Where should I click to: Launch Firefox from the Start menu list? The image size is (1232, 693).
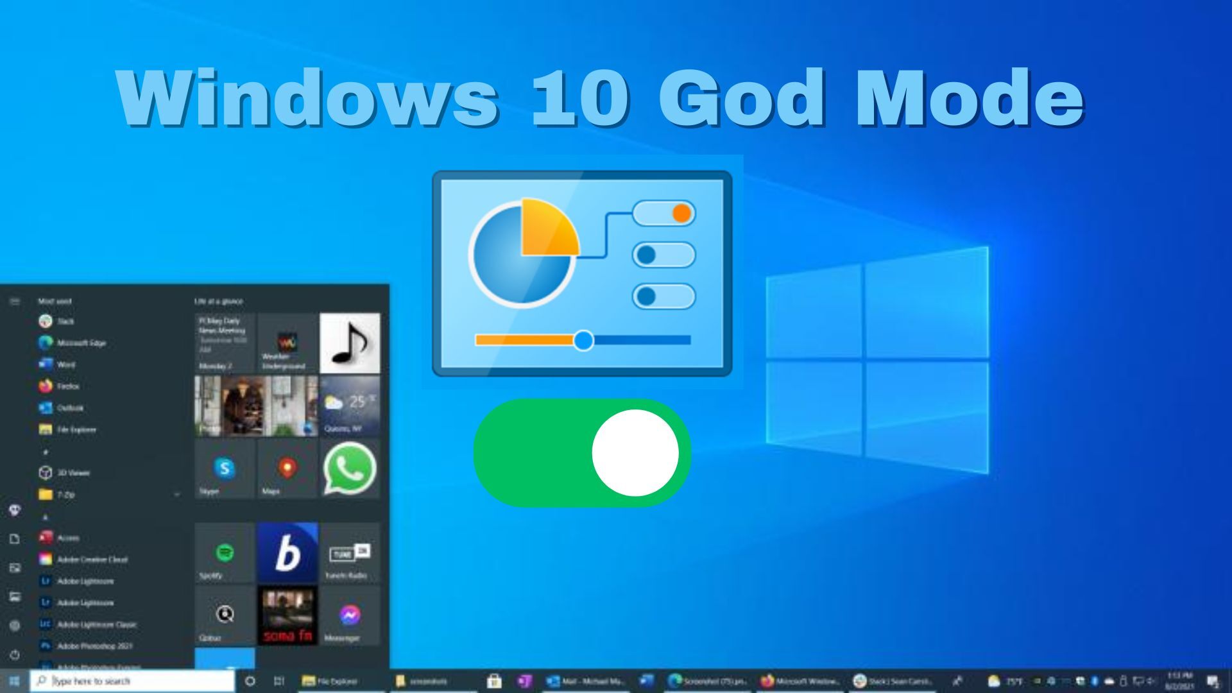point(58,386)
